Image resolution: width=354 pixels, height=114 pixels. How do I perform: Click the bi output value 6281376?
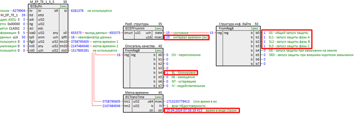(77, 11)
